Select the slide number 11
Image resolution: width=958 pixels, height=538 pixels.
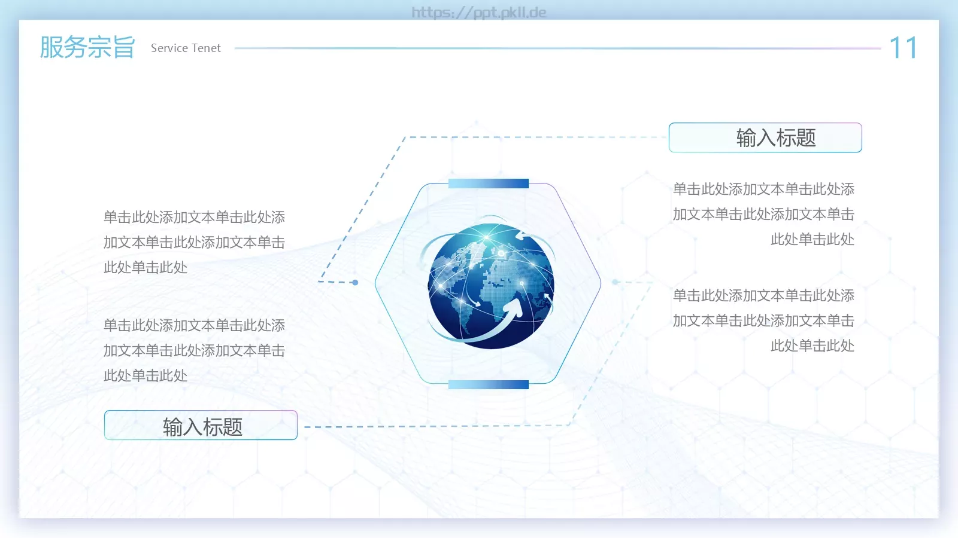[903, 48]
